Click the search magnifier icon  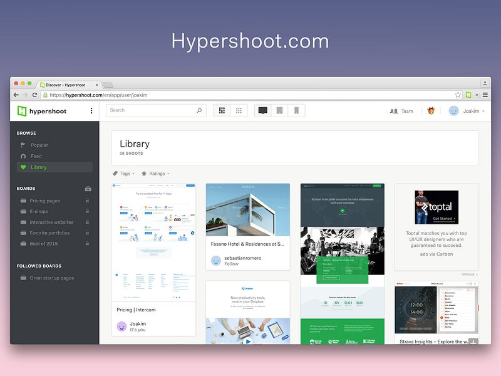click(x=199, y=110)
